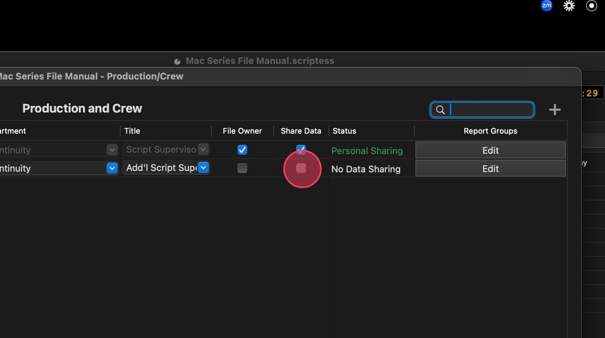Uncheck File Owner for Script Supervisor row

point(243,150)
